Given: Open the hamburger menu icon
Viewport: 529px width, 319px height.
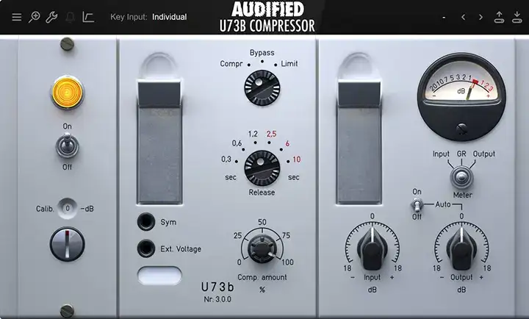Looking at the screenshot, I should coord(16,17).
